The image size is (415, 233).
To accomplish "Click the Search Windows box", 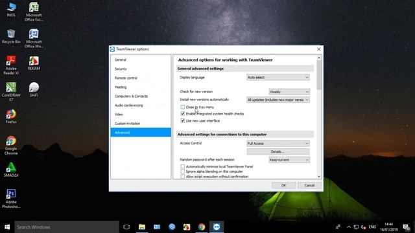I will (x=67, y=227).
